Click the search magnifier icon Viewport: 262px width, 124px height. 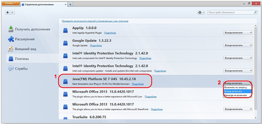(x=255, y=13)
